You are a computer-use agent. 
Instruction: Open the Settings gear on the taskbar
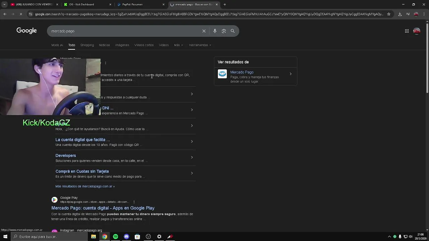(159, 237)
